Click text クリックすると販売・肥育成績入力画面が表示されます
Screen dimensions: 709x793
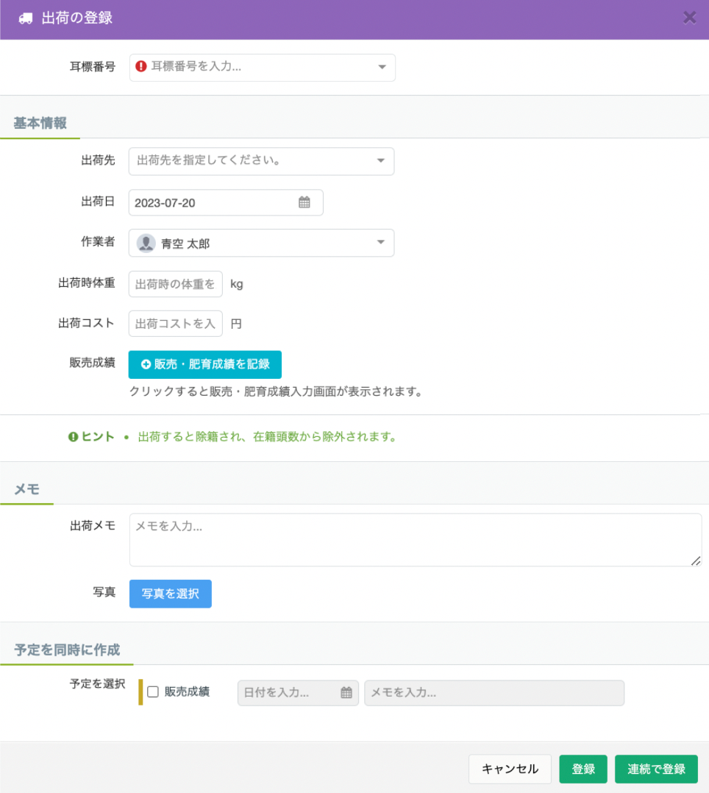(276, 391)
